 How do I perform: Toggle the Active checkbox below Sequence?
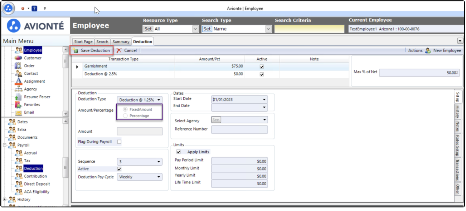pyautogui.click(x=119, y=169)
